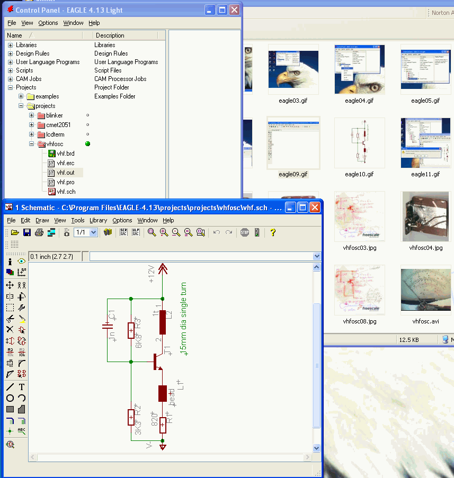The image size is (454, 478).
Task: Select the Value tool labeled 10k
Action: (x=22, y=352)
